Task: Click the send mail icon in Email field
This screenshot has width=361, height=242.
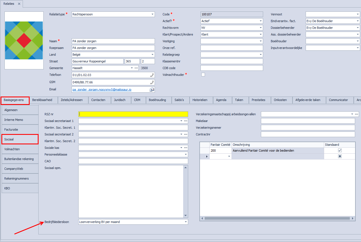Action: coord(152,90)
